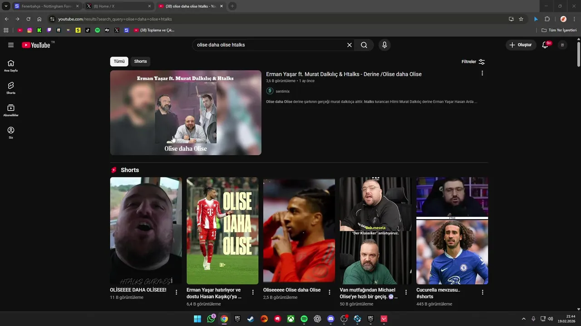Viewport: 581px width, 326px height.
Task: Clear the search box with the X
Action: click(350, 45)
